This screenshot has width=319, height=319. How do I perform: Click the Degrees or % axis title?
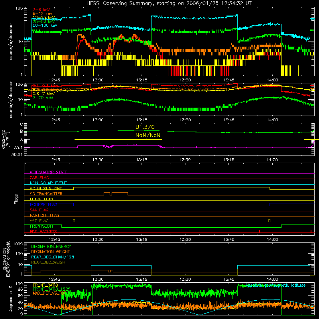tap(10, 299)
